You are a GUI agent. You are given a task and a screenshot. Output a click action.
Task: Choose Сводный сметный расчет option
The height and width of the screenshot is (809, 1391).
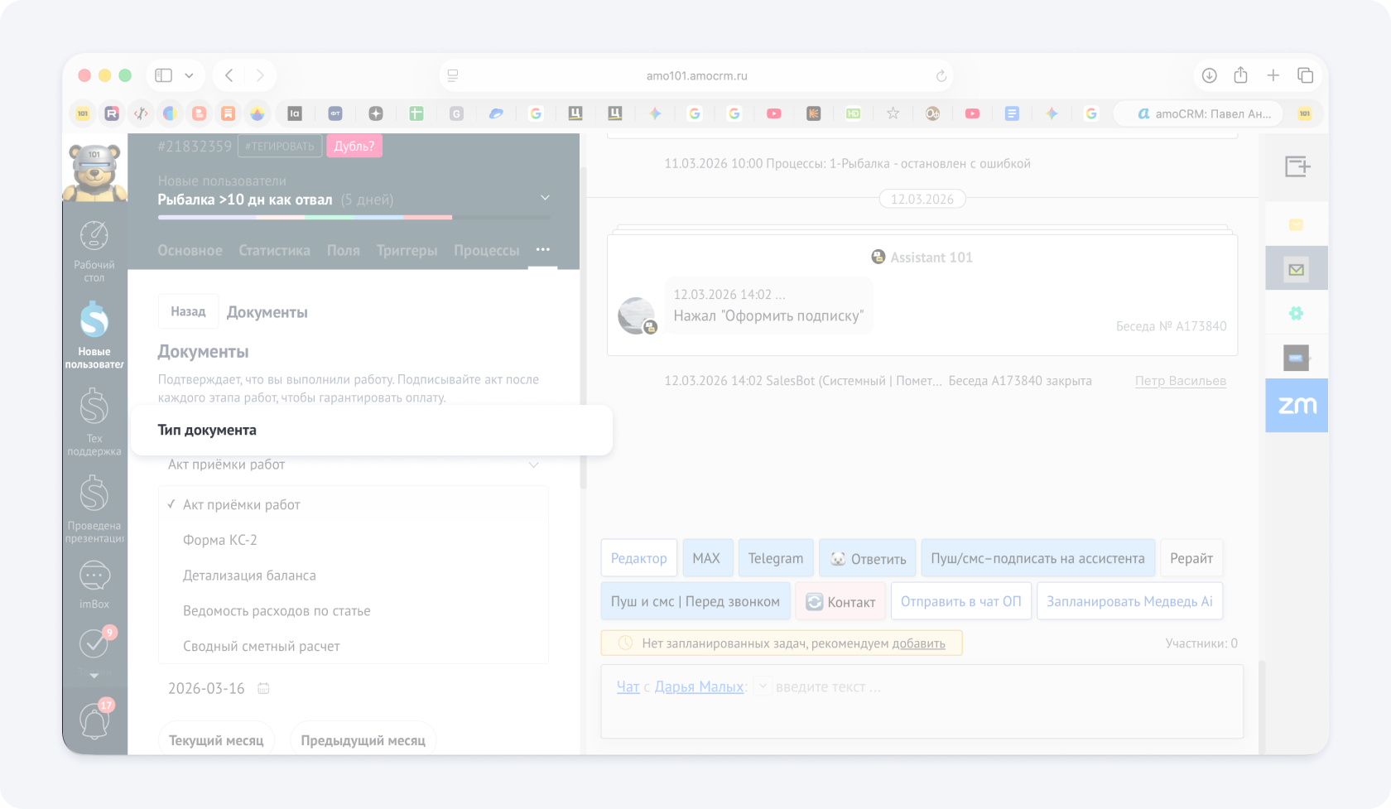pyautogui.click(x=354, y=647)
